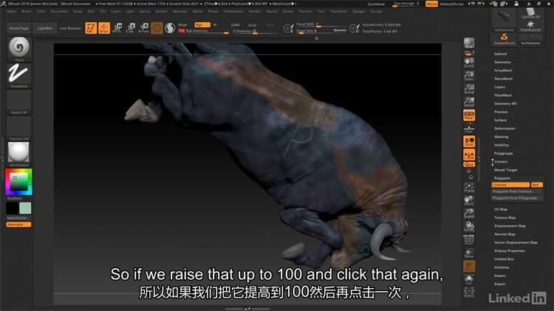Screen dimensions: 554x311
Task: Click the right shelf Move view icon
Action: coord(469,200)
